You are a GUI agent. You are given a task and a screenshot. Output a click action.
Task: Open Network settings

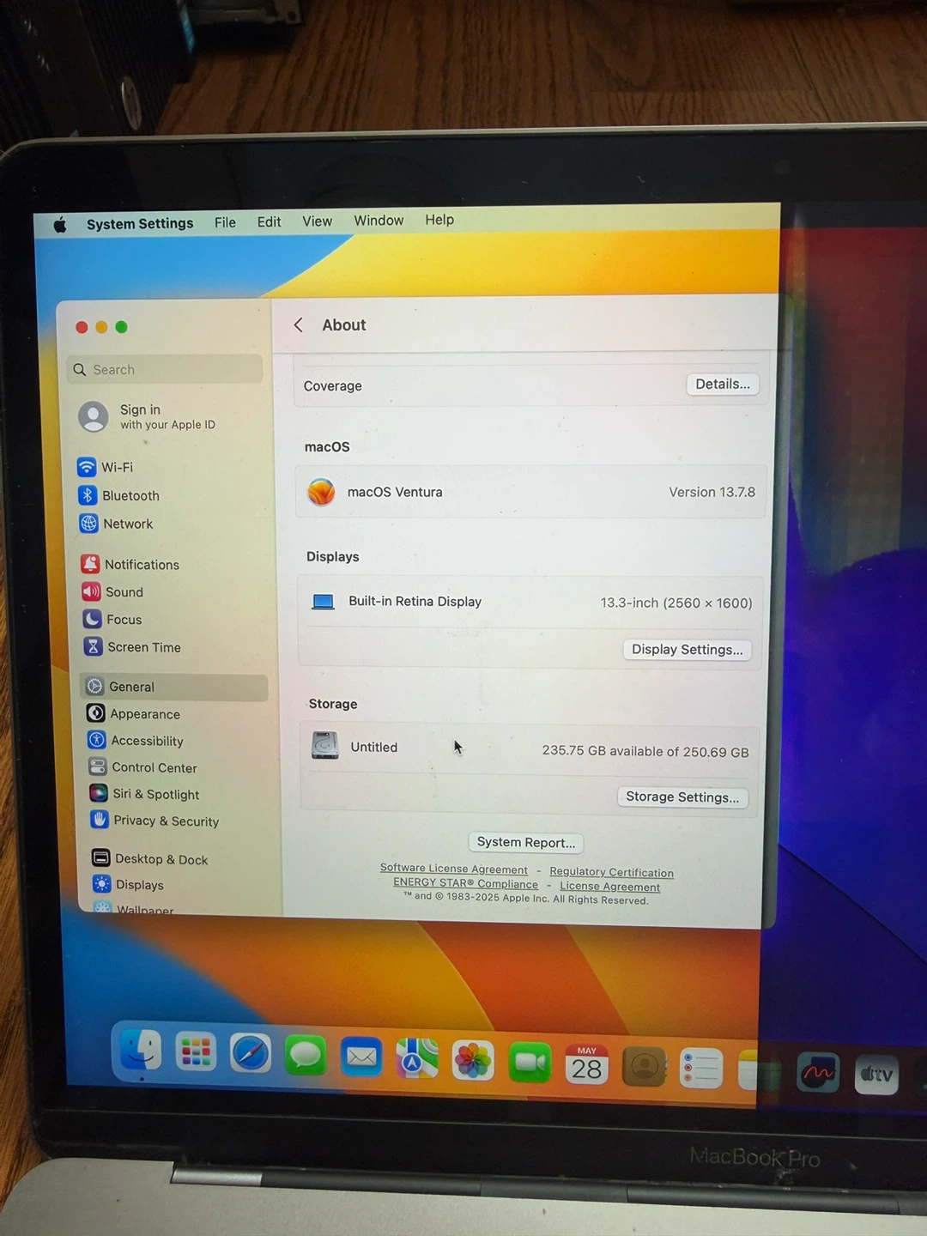coord(117,524)
